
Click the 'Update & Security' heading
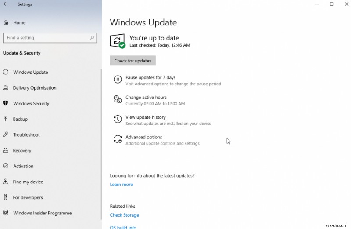pyautogui.click(x=21, y=53)
